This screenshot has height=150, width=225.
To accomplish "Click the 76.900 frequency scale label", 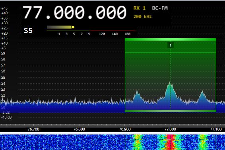I will point(125,129).
